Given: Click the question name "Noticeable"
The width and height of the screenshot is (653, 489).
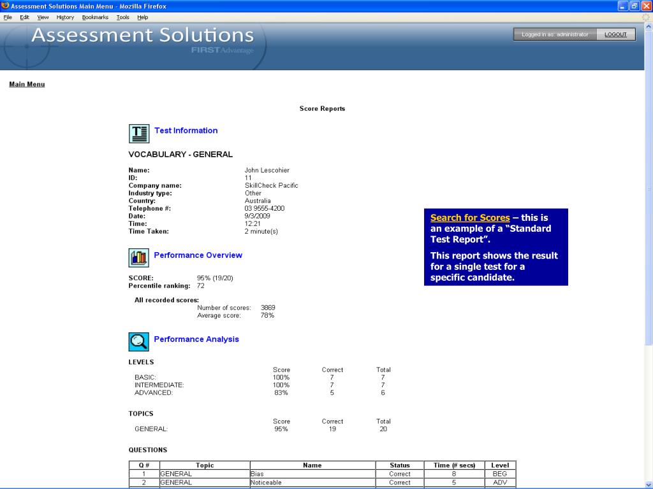Looking at the screenshot, I should pyautogui.click(x=266, y=483).
